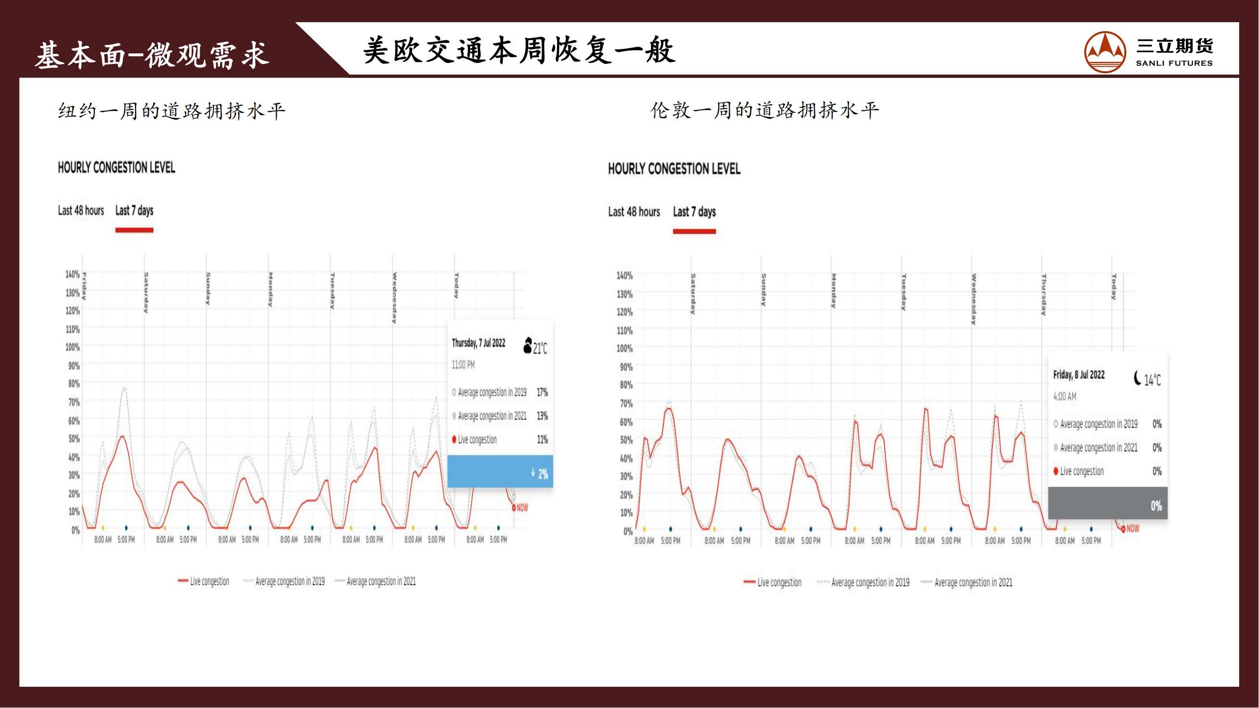The width and height of the screenshot is (1259, 708).
Task: Click the Sanli Futures mountain logo
Action: [x=1105, y=52]
